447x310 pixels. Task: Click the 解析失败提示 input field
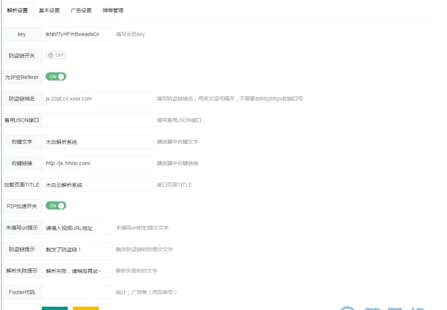click(x=77, y=271)
